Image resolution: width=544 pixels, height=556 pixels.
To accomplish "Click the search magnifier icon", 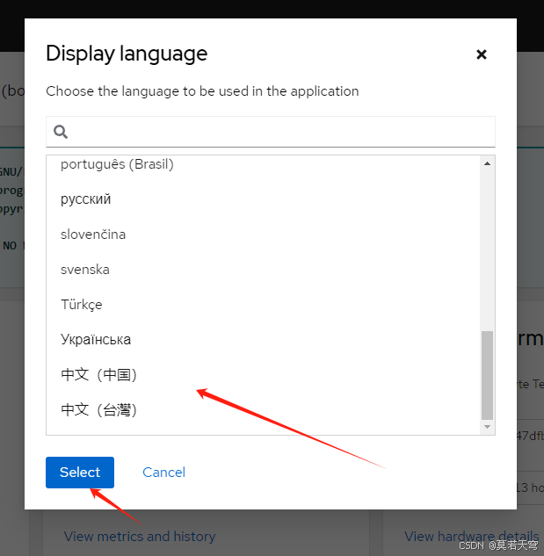I will [x=61, y=132].
